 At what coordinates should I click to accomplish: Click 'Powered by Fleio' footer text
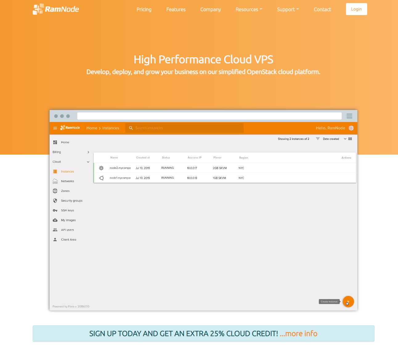[71, 306]
